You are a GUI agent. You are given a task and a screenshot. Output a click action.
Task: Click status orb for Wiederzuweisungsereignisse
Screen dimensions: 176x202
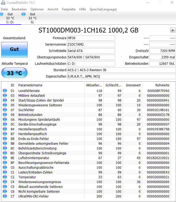5,182
